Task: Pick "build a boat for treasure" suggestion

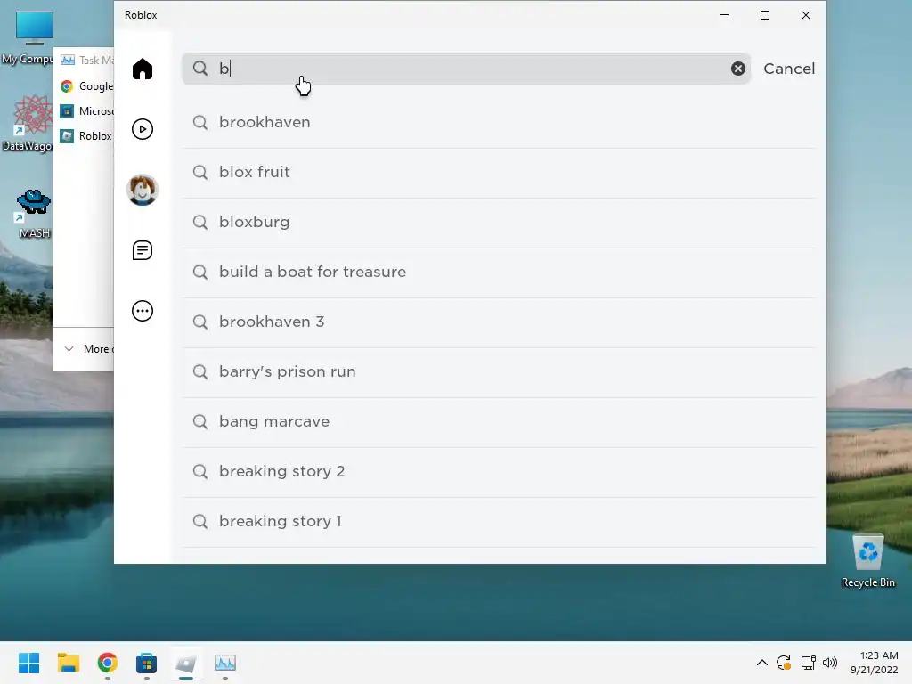Action: click(x=499, y=273)
